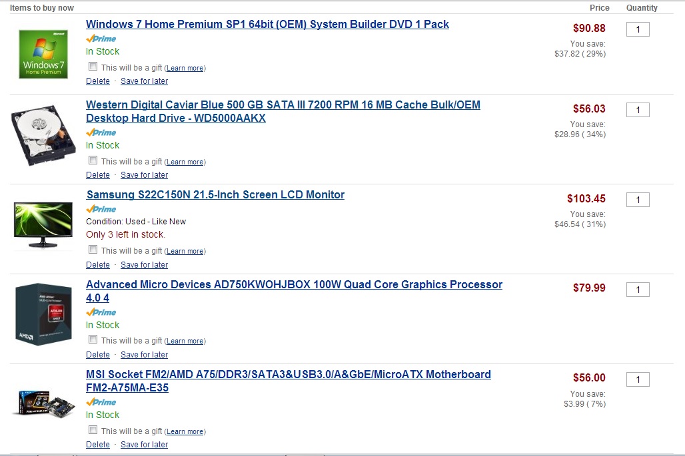Mark Windows 7 DVD as a gift
685x456 pixels.
[x=93, y=67]
